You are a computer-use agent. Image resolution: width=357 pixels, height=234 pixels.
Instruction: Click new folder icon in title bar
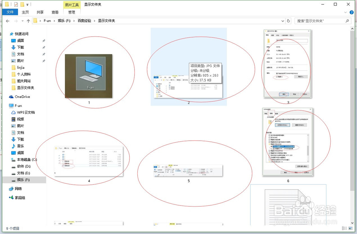(x=22, y=4)
